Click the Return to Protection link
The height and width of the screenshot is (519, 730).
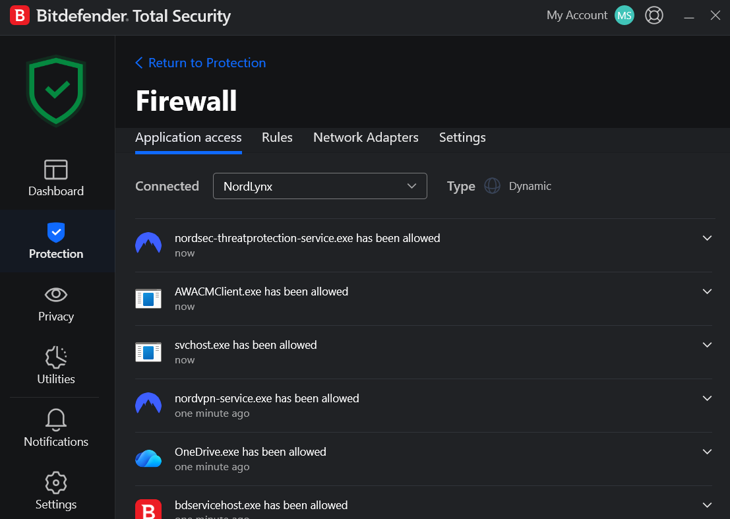pos(200,63)
